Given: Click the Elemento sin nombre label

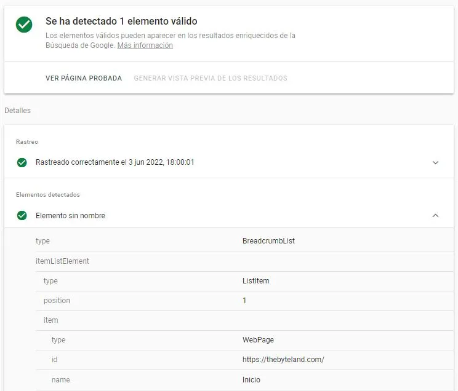Looking at the screenshot, I should click(x=70, y=216).
